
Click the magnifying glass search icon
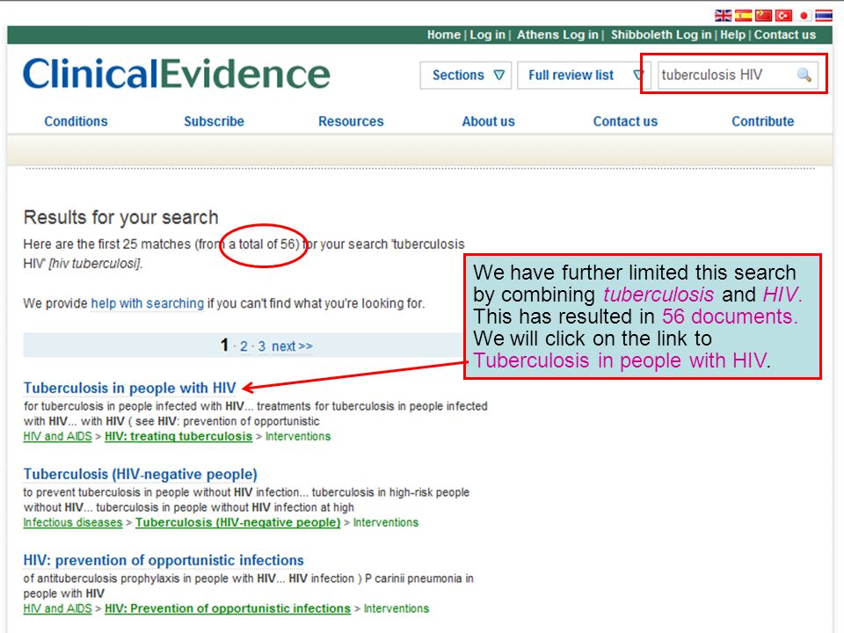(804, 75)
